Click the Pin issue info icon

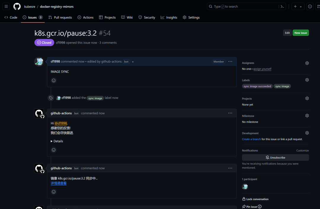coord(260,207)
